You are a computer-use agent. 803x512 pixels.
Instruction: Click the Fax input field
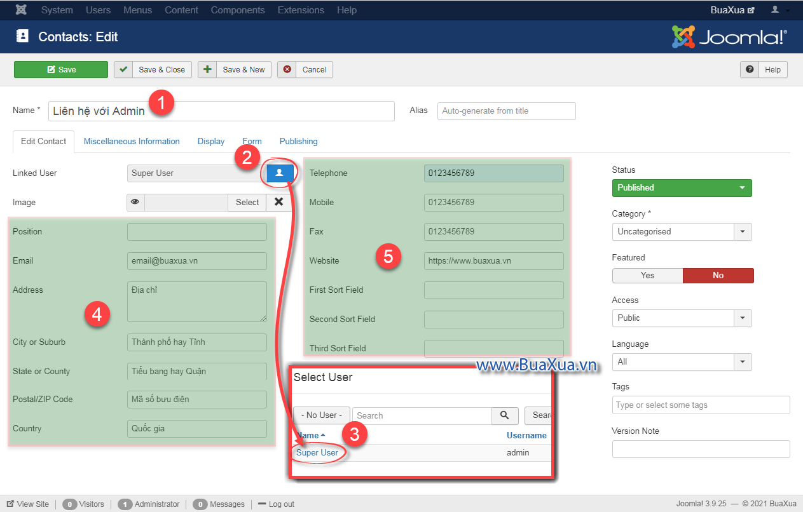pyautogui.click(x=494, y=232)
